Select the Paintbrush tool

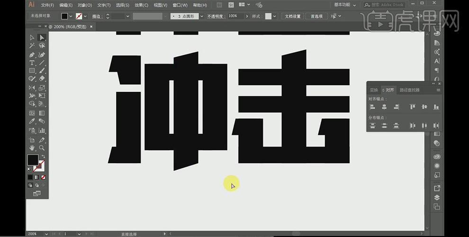tap(42, 71)
